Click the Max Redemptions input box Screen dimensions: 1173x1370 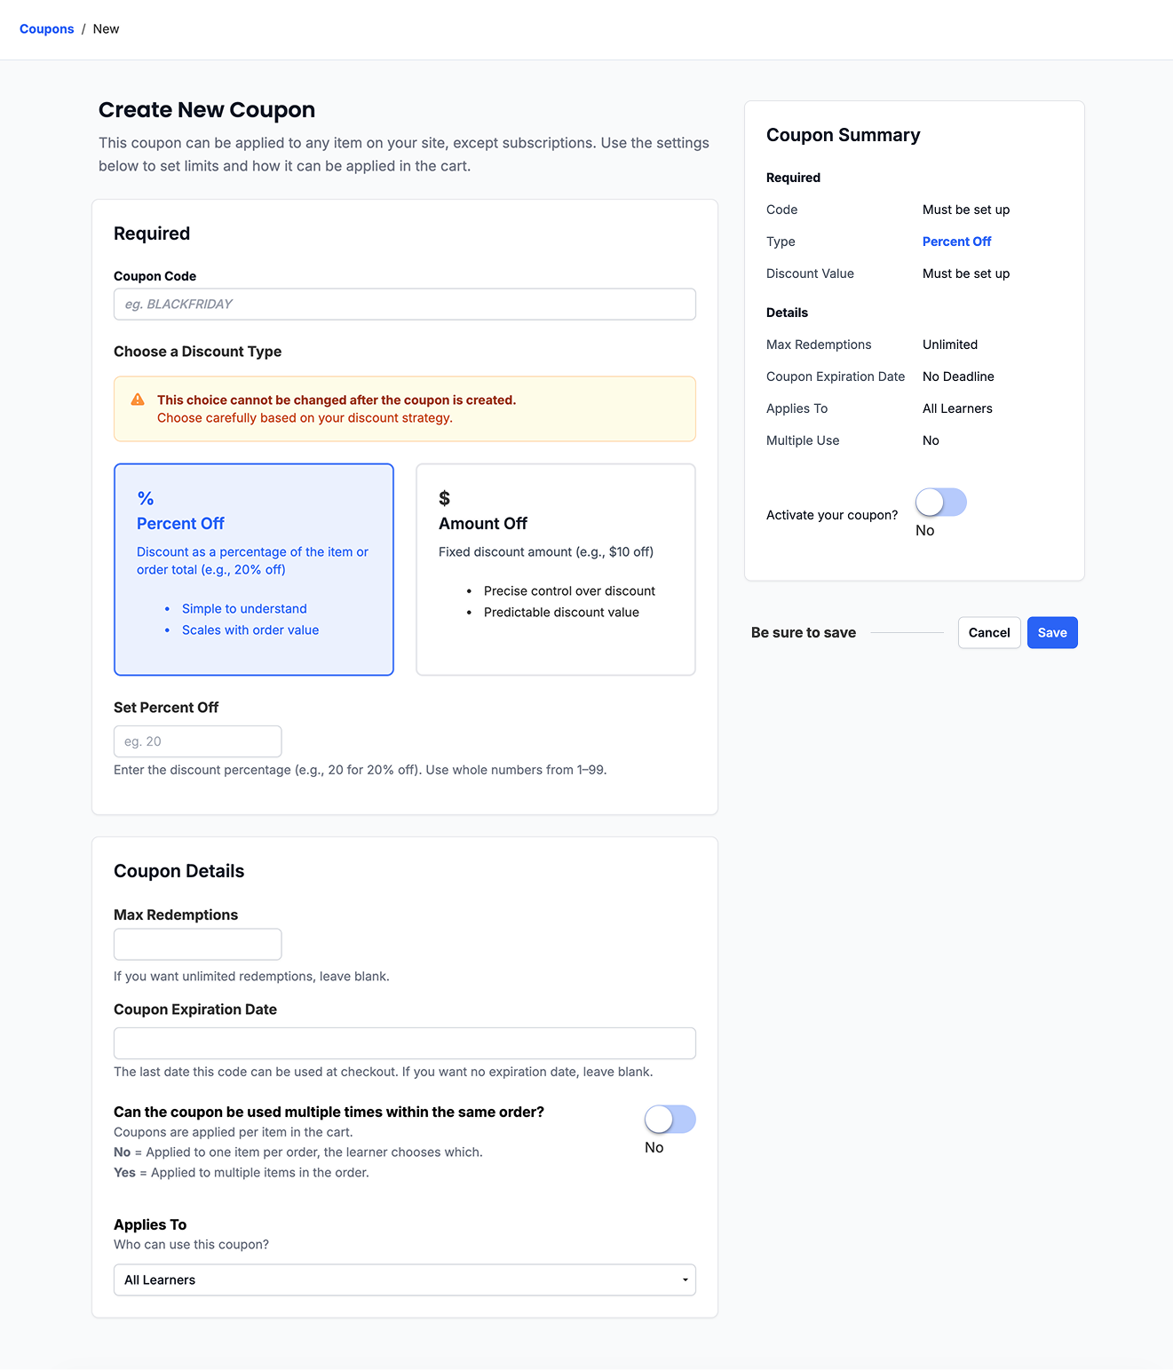click(x=198, y=945)
